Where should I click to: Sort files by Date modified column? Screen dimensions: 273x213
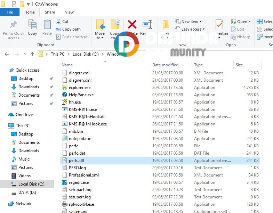pos(165,65)
